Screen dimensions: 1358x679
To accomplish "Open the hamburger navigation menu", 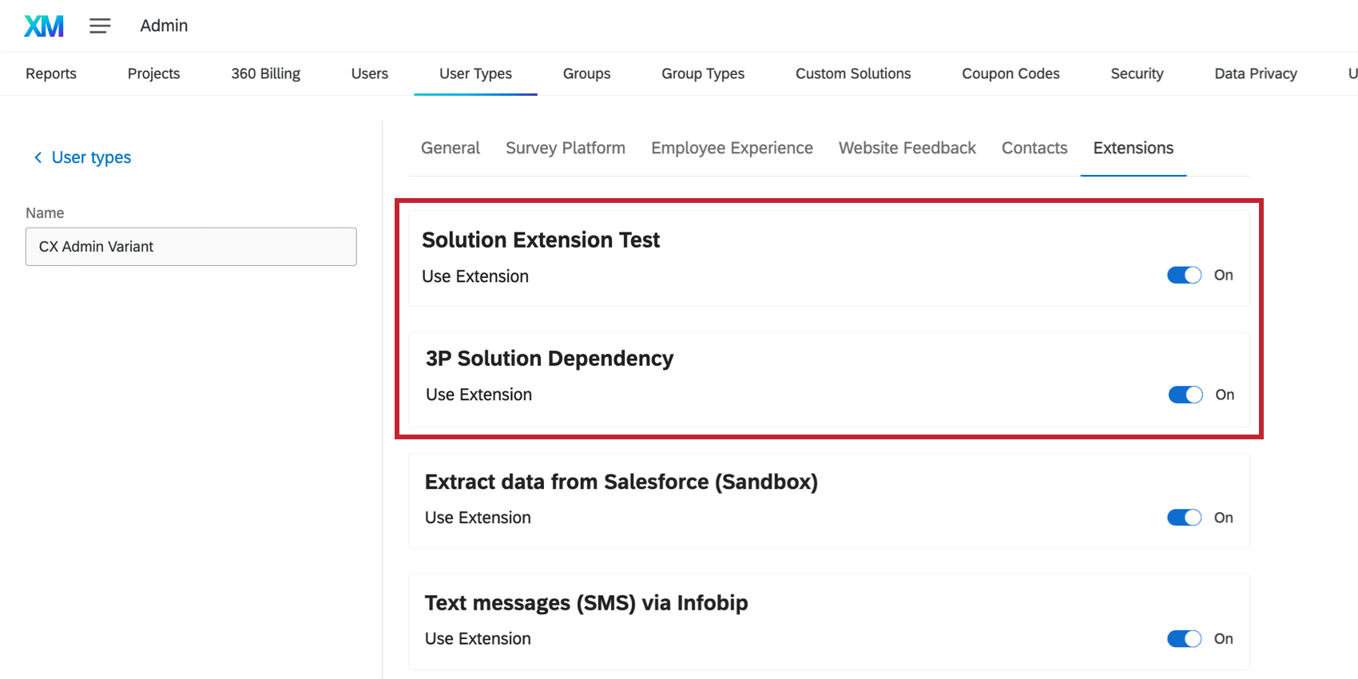I will (100, 26).
